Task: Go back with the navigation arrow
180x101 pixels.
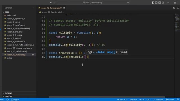Action: pos(51,3)
